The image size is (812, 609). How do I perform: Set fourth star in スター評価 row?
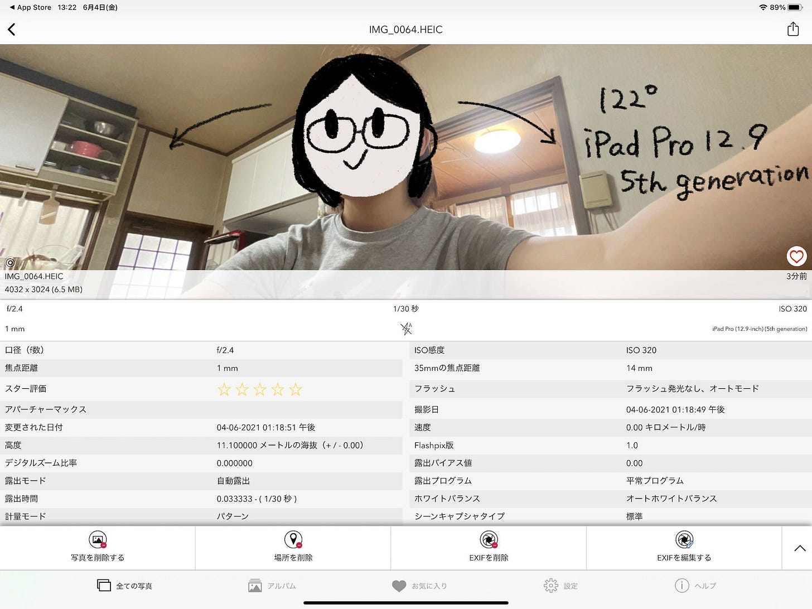tap(278, 389)
